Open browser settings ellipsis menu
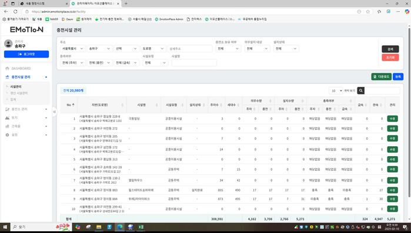Screen dimensions: 411x233 [398, 12]
